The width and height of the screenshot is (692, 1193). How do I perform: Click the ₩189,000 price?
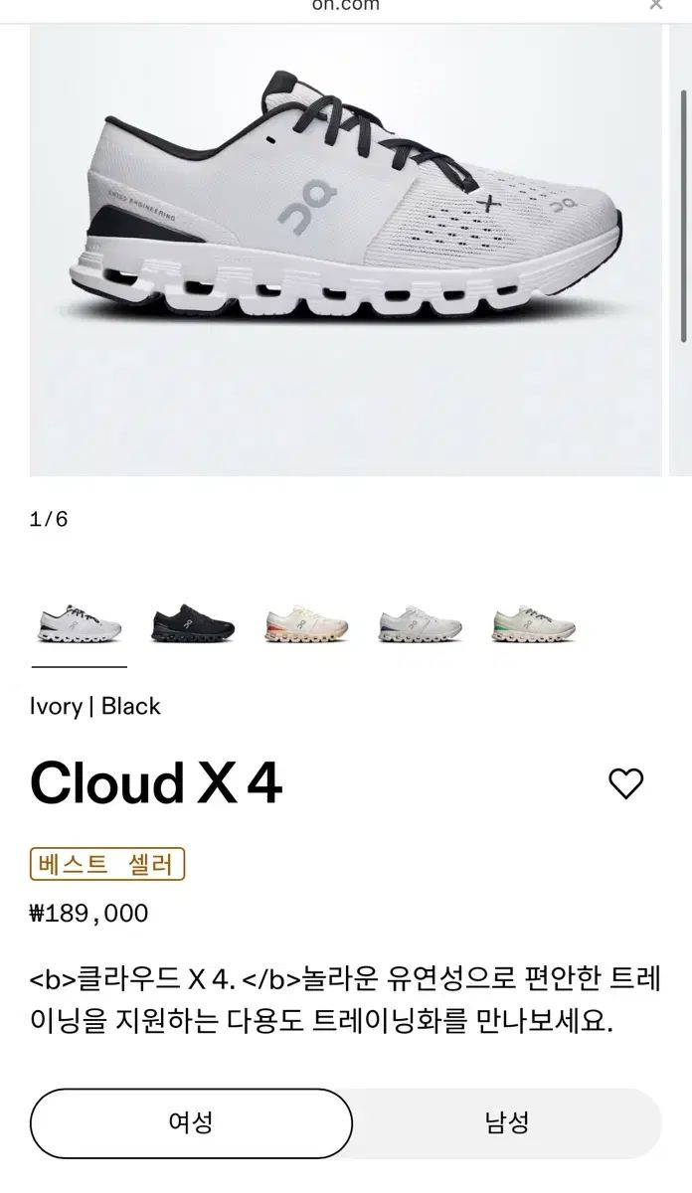pyautogui.click(x=89, y=914)
